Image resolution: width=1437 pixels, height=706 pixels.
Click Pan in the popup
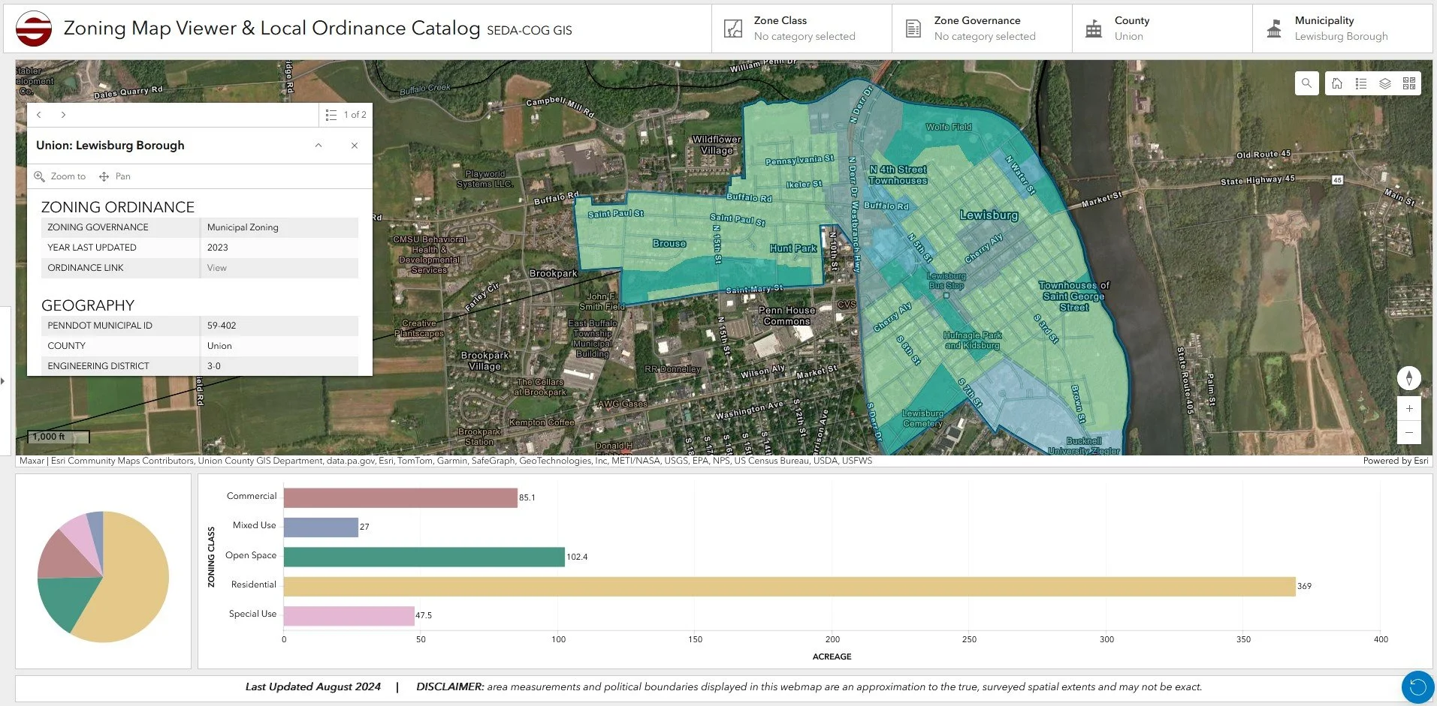115,176
